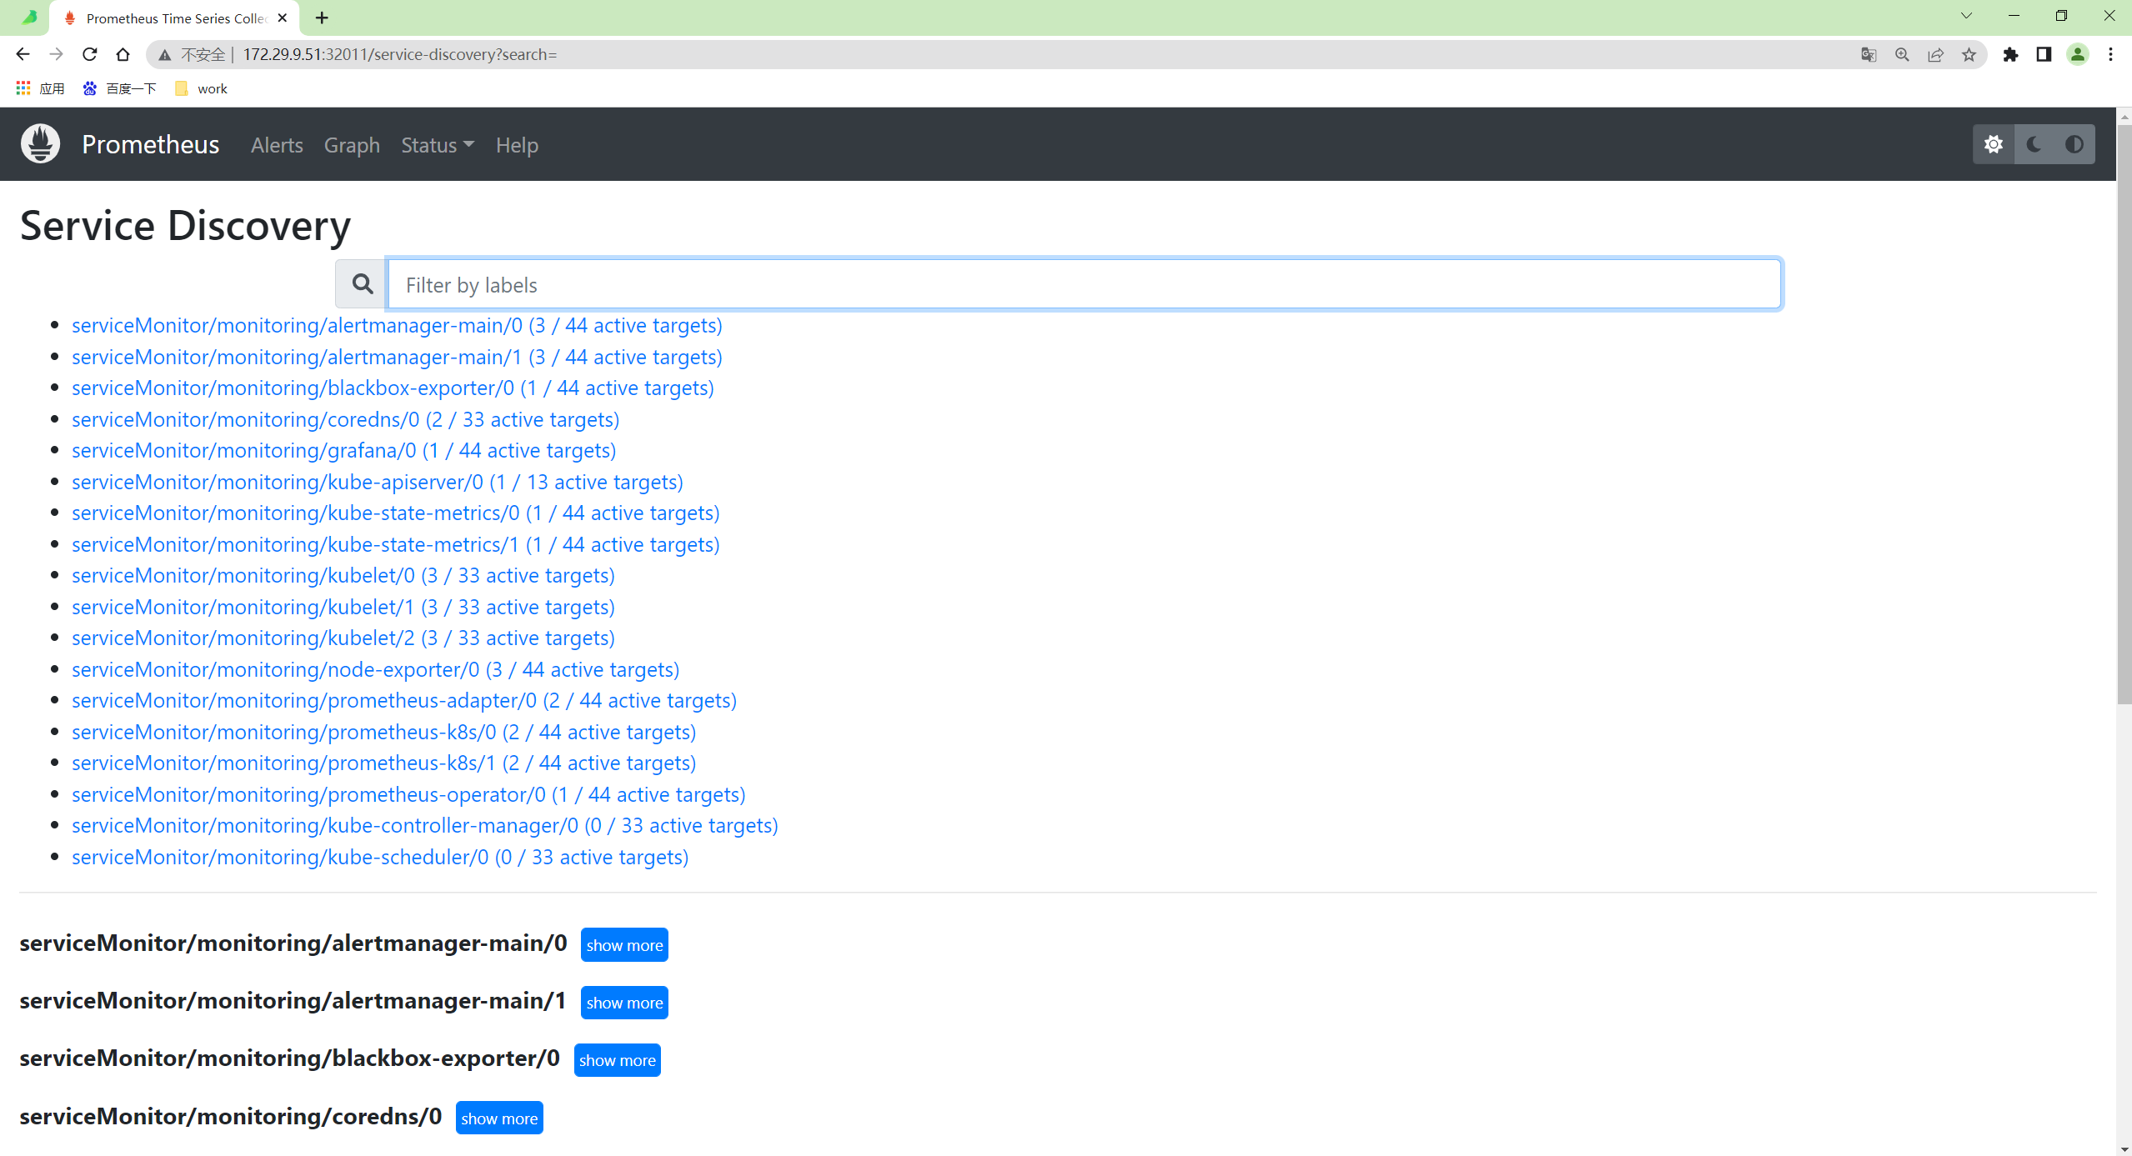Click the address bar URL
The height and width of the screenshot is (1156, 2132).
[x=400, y=54]
